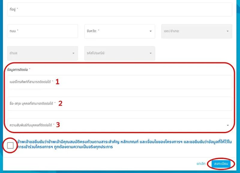The image size is (240, 173).
Task: Click the arrow icon in ตำบล field
Action: pos(73,53)
